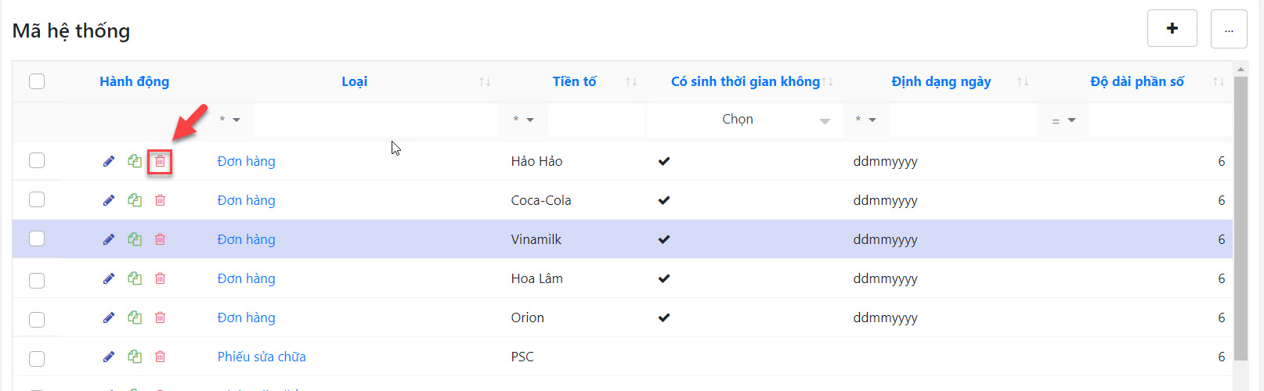Toggle the select-all header checkbox
1264x391 pixels.
tap(37, 81)
